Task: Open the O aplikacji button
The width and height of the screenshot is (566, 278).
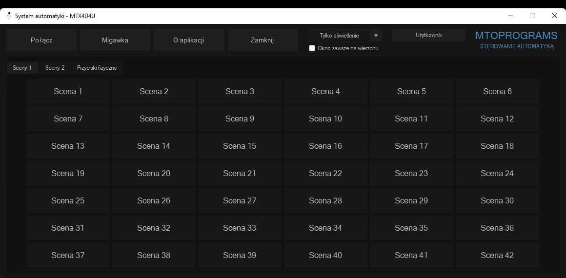Action: [189, 40]
